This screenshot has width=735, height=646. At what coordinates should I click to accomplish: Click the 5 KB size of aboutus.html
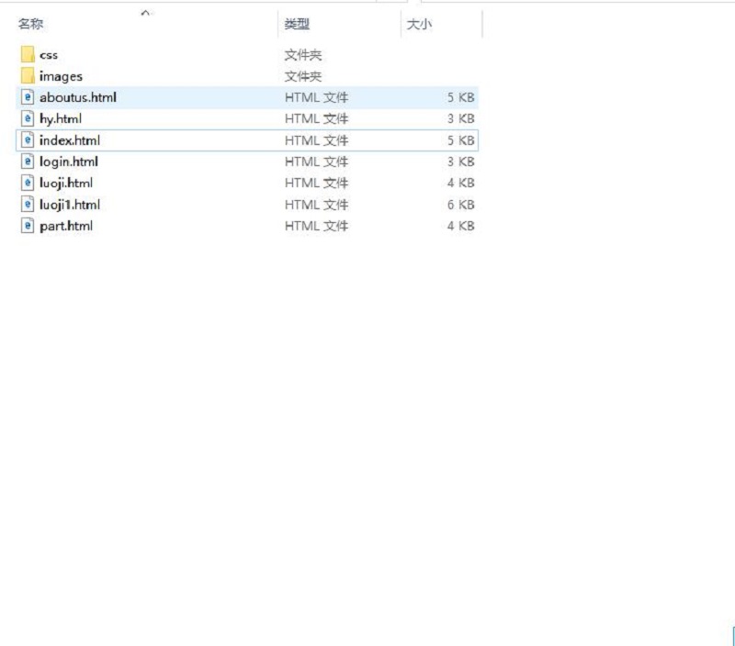point(461,97)
